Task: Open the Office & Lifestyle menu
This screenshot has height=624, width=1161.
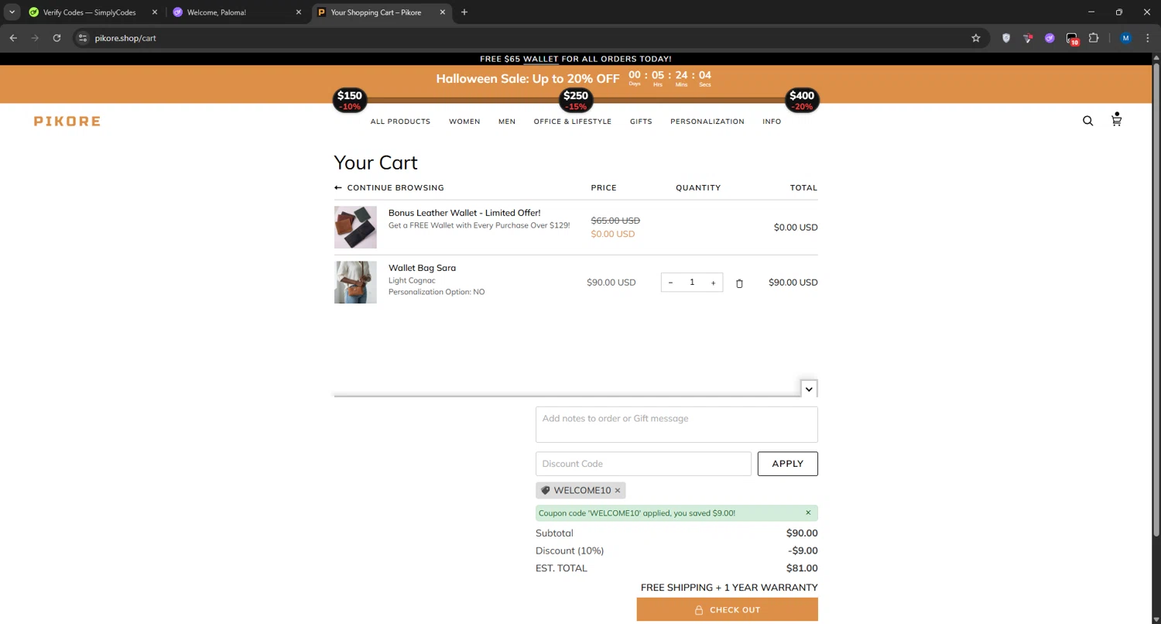Action: (x=573, y=122)
